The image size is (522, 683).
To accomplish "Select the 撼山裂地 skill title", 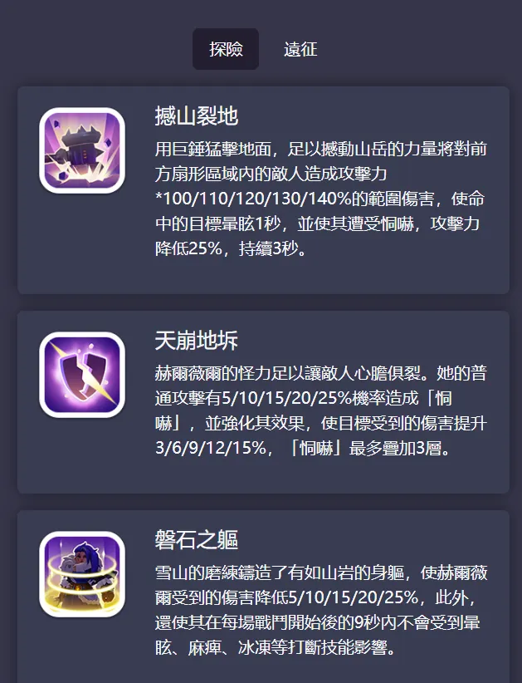I will pos(197,116).
